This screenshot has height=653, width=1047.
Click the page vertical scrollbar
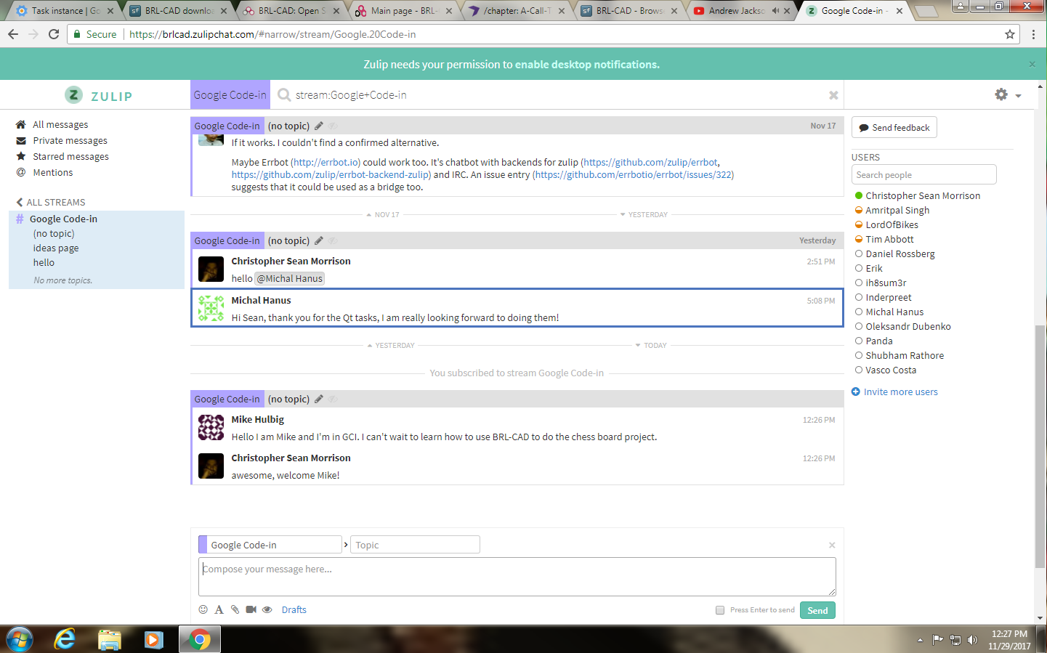click(x=1040, y=446)
